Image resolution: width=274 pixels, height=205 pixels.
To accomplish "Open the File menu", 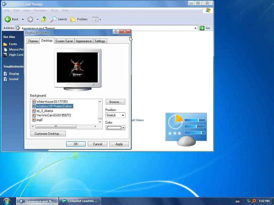I will pyautogui.click(x=7, y=10).
